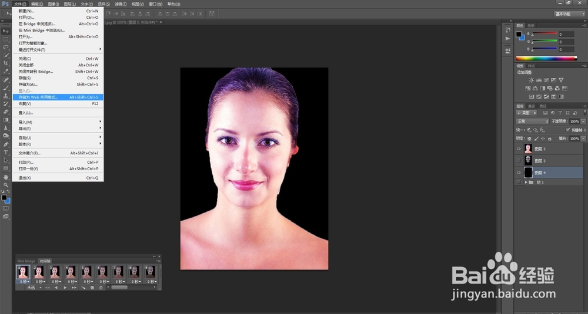Select the Gradient tool
This screenshot has height=314, width=588.
tap(6, 120)
